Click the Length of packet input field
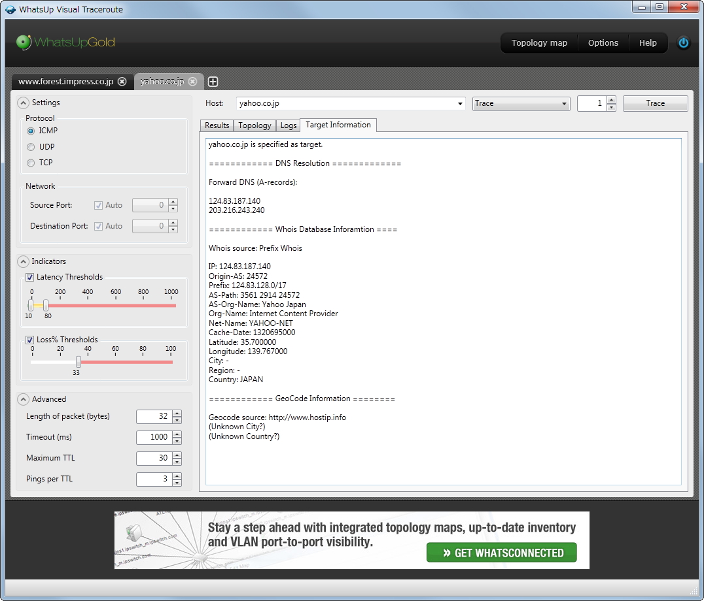Viewport: 704px width, 601px height. click(154, 417)
